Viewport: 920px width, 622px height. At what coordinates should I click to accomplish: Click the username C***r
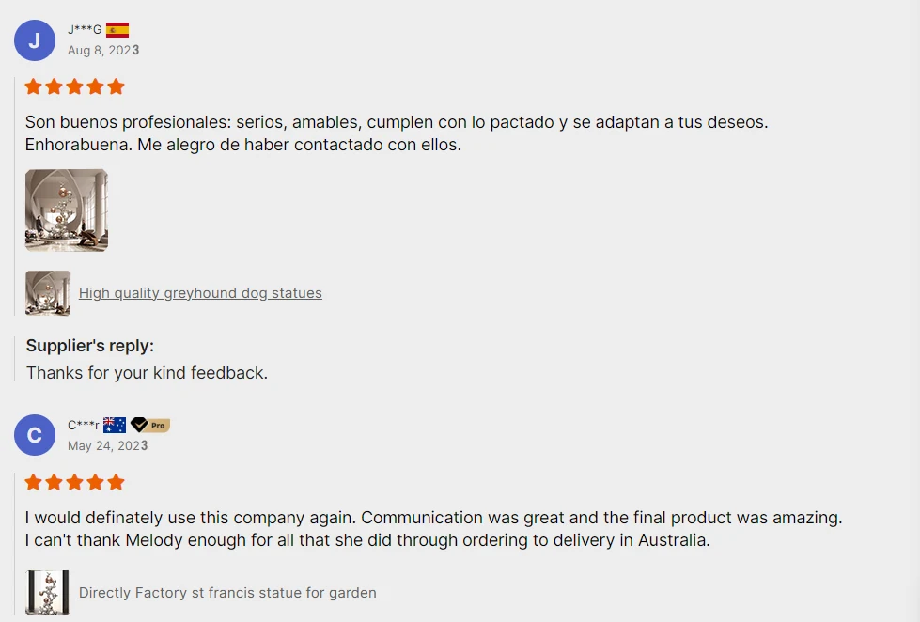84,426
